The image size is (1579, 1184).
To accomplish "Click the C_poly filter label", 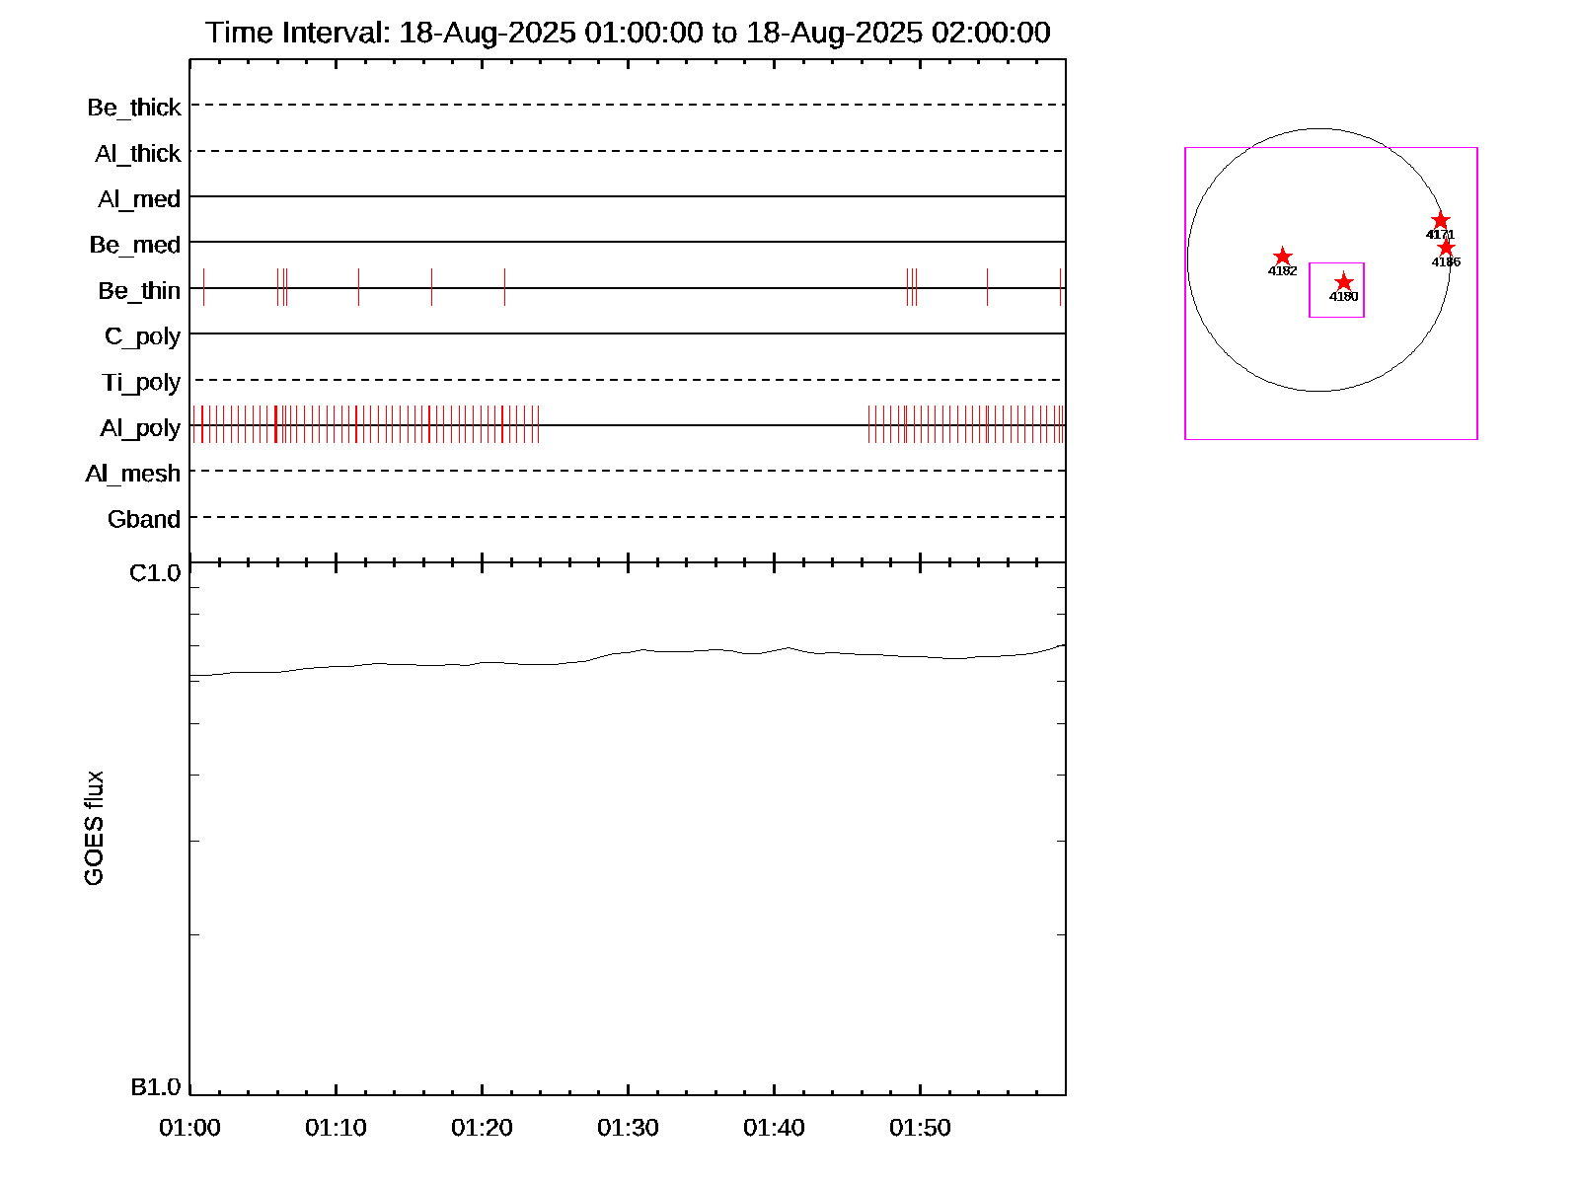I will (x=143, y=336).
